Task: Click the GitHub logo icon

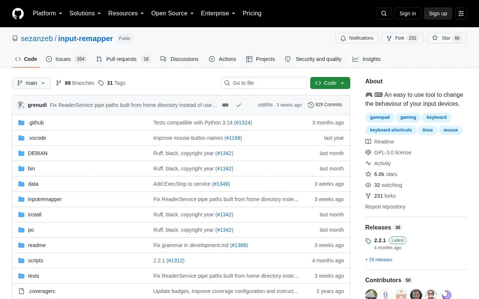Action: point(18,13)
